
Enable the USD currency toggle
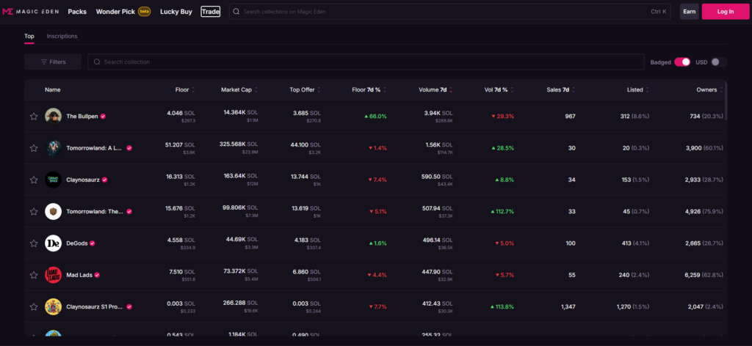tap(718, 62)
